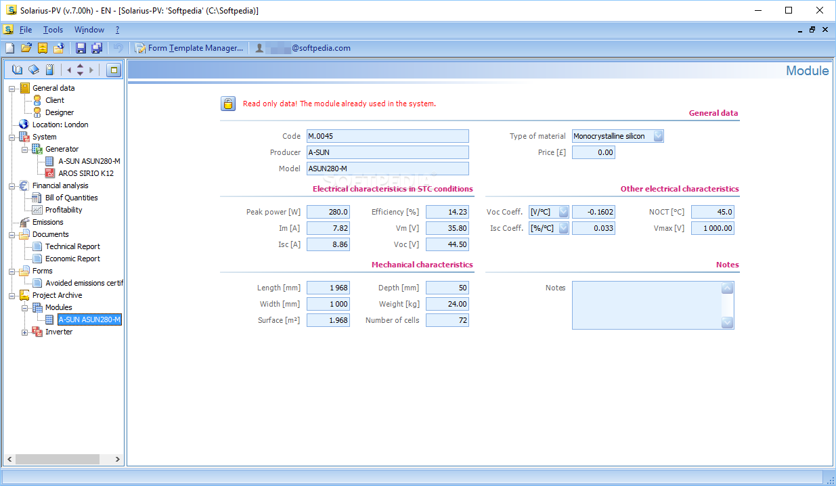The height and width of the screenshot is (486, 836).
Task: Click the Notes scroll down arrow
Action: point(728,322)
